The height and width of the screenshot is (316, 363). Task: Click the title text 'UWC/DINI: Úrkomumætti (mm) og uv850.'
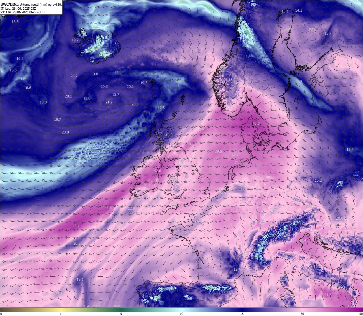(31, 4)
